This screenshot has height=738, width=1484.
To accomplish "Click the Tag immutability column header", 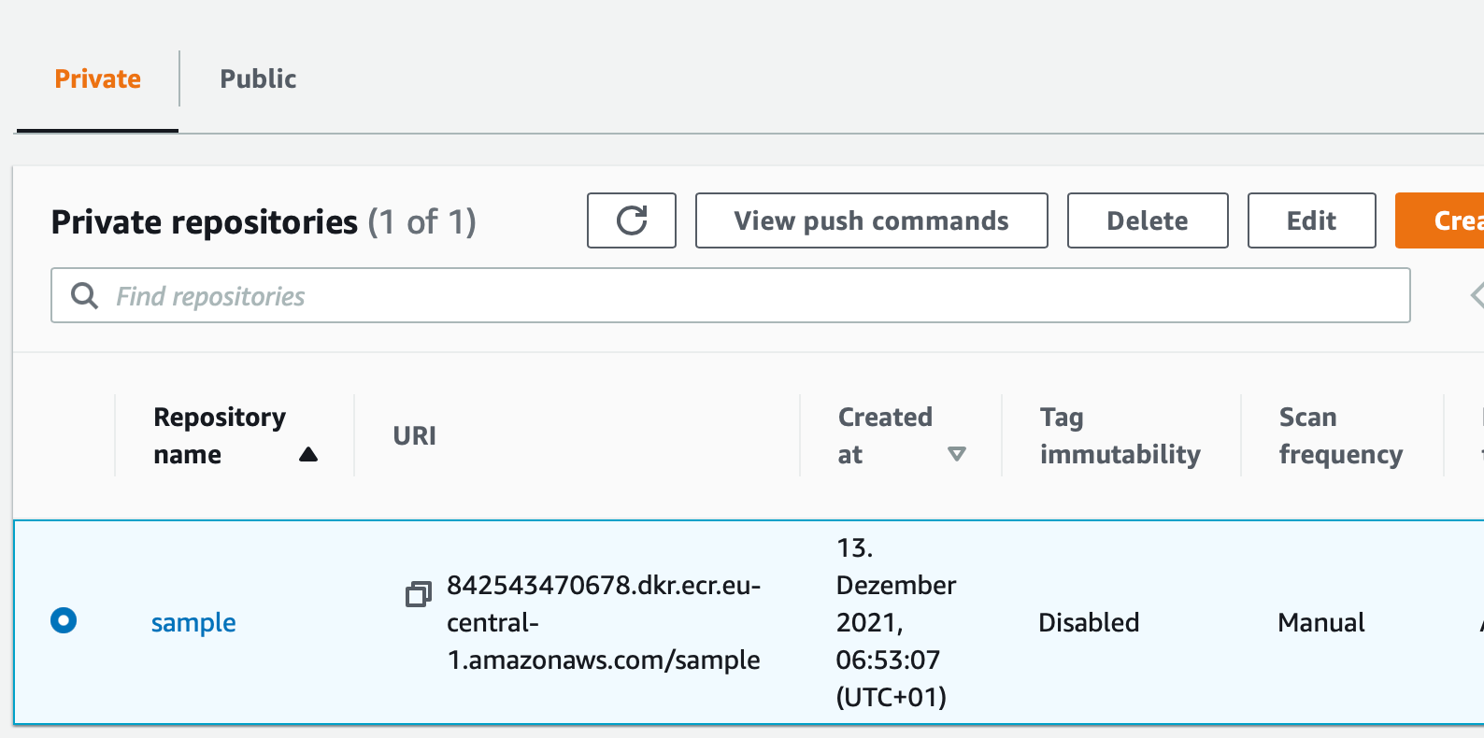I will (x=1120, y=435).
